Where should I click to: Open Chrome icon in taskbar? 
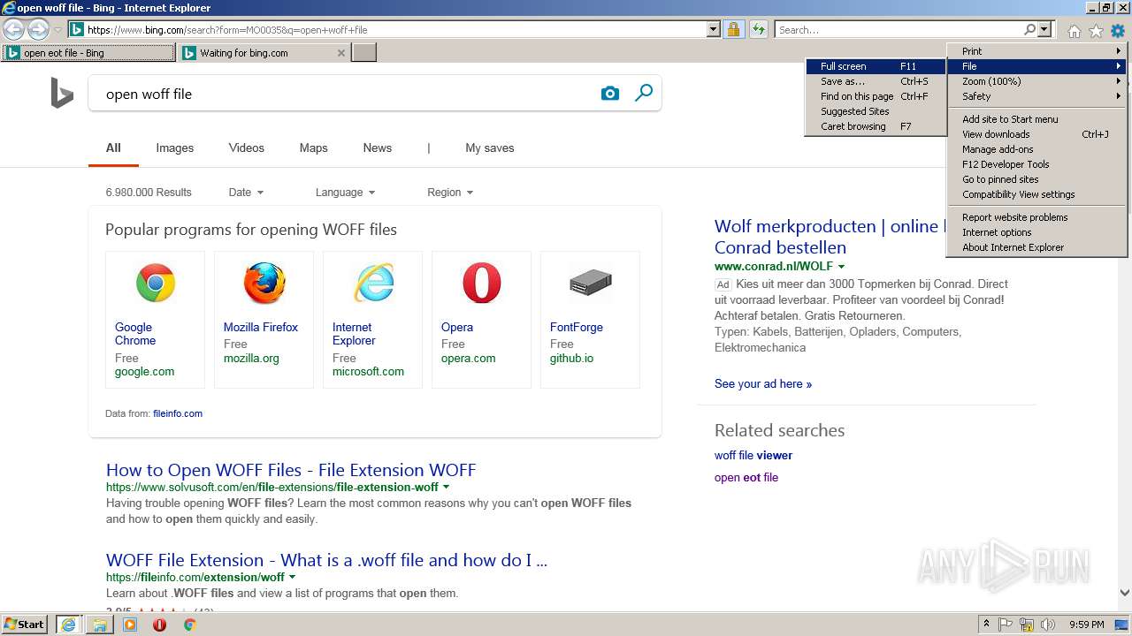[189, 625]
